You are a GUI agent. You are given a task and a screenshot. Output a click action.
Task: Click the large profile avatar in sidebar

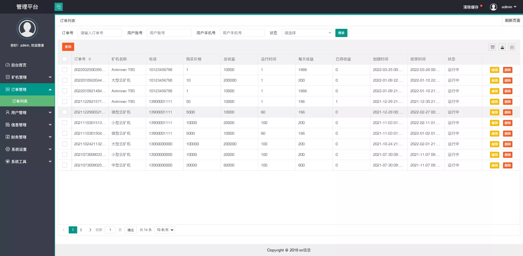(27, 29)
